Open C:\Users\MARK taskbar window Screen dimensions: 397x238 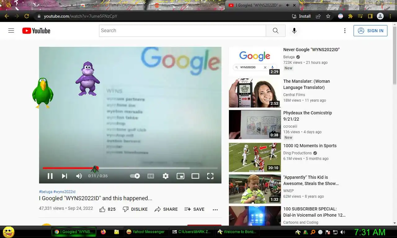pos(191,232)
